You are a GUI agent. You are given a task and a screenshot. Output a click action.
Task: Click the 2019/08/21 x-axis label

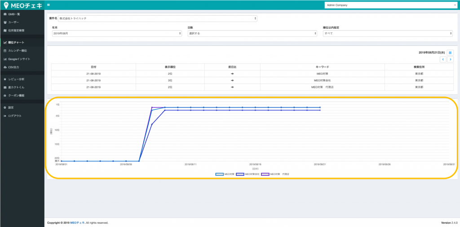320,165
